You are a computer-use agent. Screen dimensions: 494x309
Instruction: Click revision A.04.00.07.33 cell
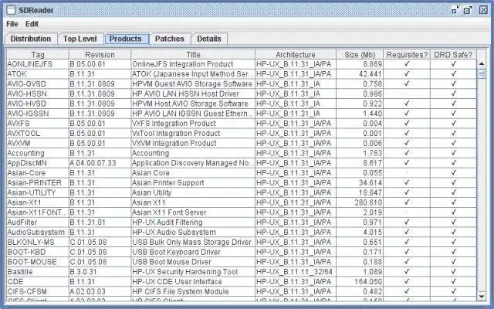pos(100,163)
